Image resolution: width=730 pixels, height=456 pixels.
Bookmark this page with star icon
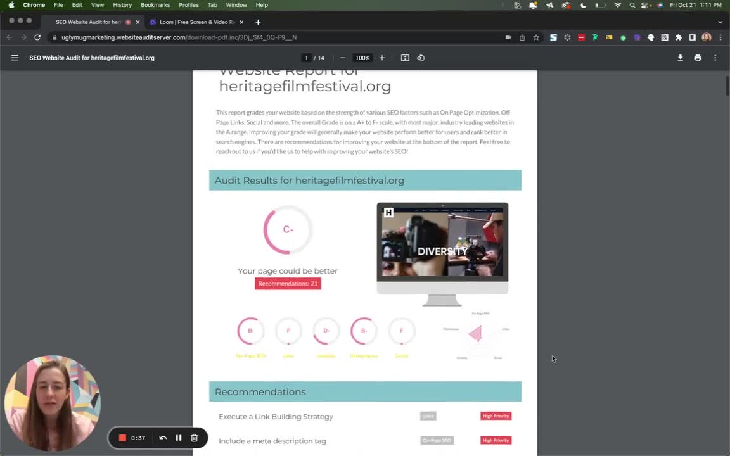point(536,37)
